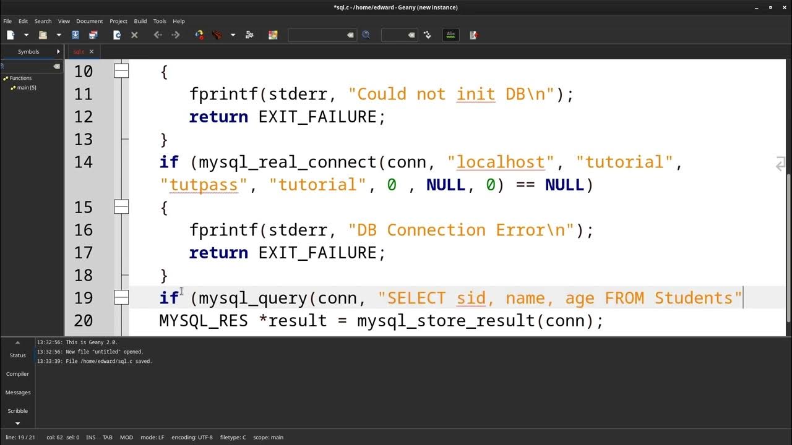This screenshot has width=792, height=445.
Task: Click "scope: main" in status bar
Action: coord(268,438)
